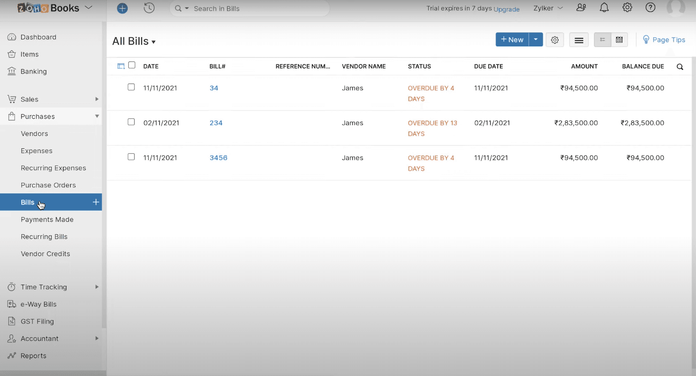Open bill number 3456

tap(218, 158)
